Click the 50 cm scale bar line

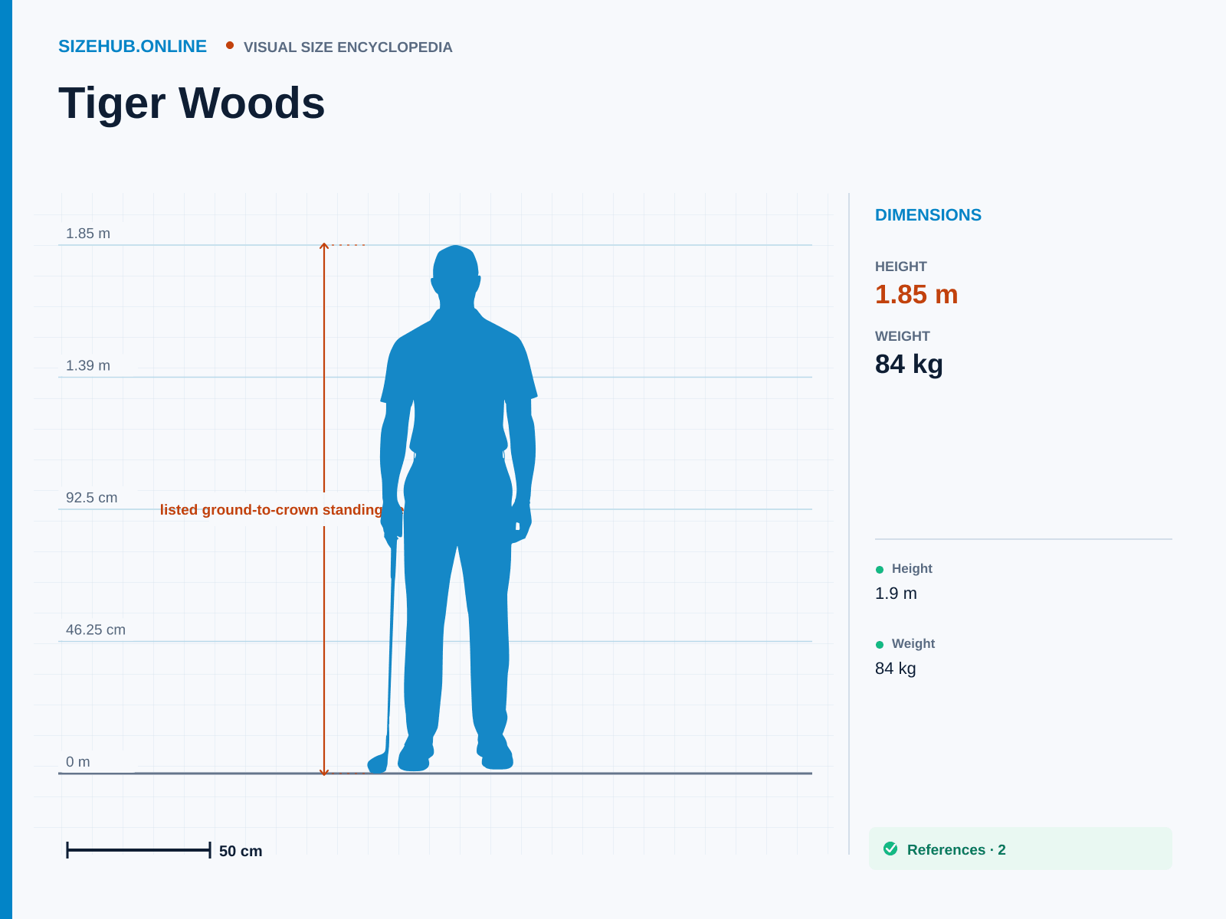[139, 850]
